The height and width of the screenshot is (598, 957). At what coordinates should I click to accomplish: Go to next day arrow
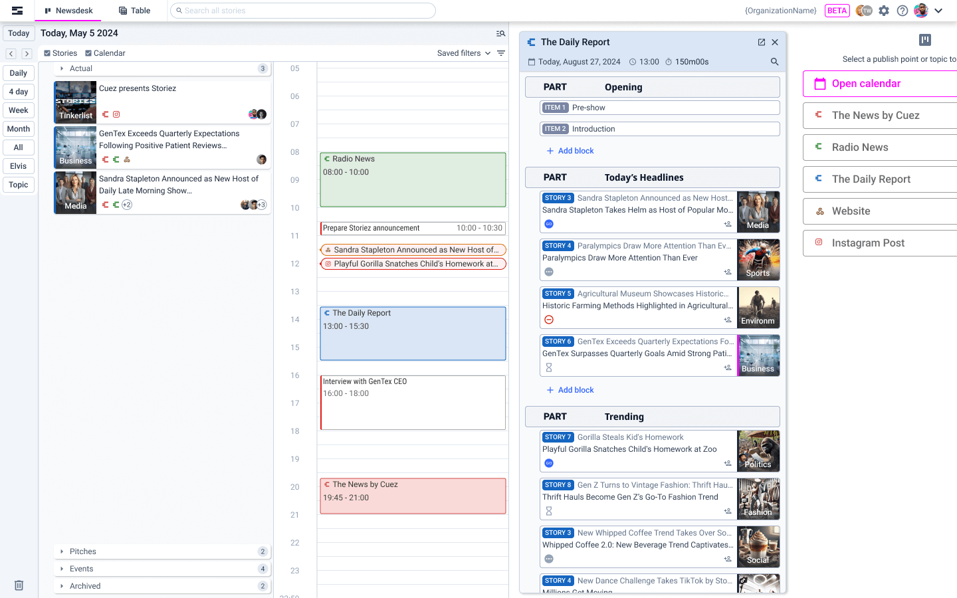pos(27,54)
